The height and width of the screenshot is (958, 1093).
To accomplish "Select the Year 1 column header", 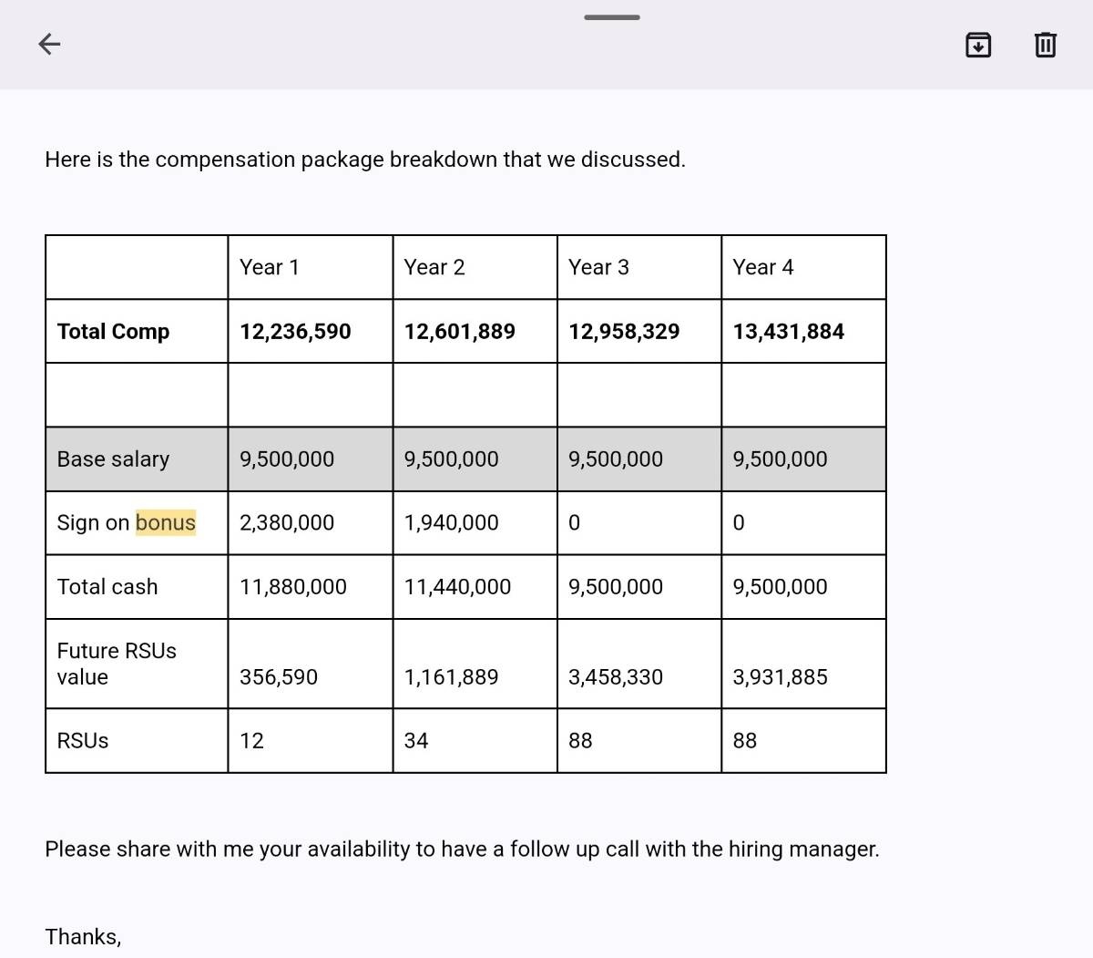I will [270, 267].
